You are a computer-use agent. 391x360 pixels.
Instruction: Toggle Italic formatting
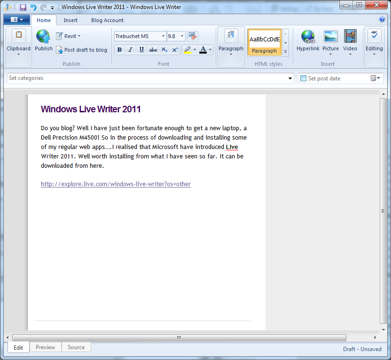click(131, 50)
